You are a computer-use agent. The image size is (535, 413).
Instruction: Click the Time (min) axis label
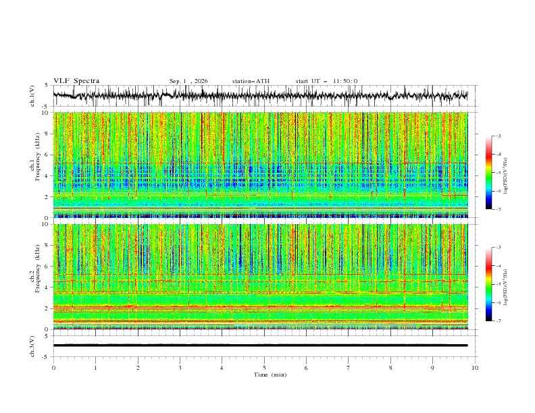click(x=270, y=375)
